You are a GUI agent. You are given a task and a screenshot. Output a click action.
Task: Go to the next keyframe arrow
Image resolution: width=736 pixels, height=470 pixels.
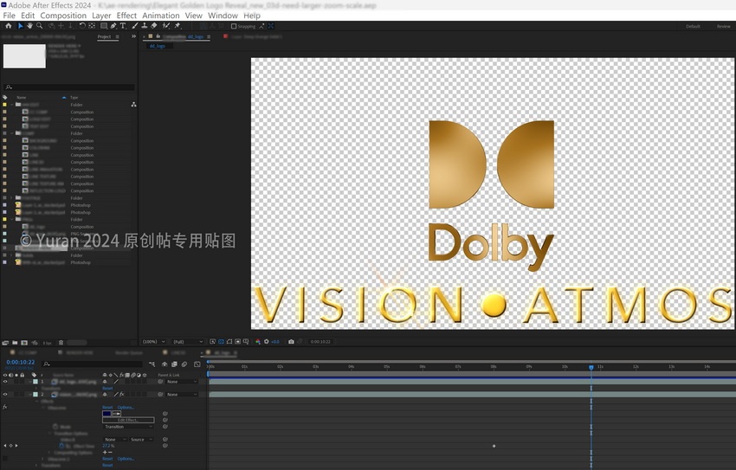coord(16,446)
